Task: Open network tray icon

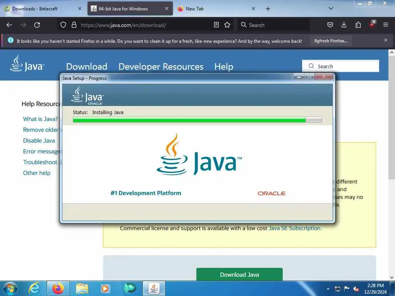Action: pos(337,289)
